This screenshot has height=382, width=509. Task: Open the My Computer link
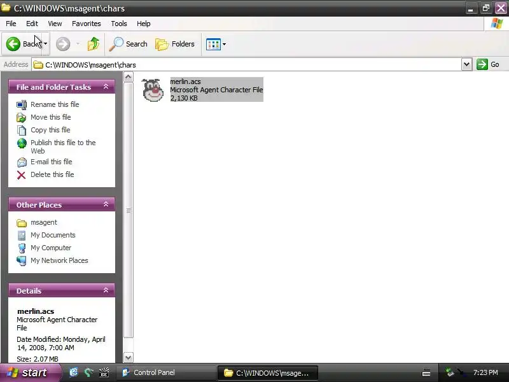(x=51, y=248)
